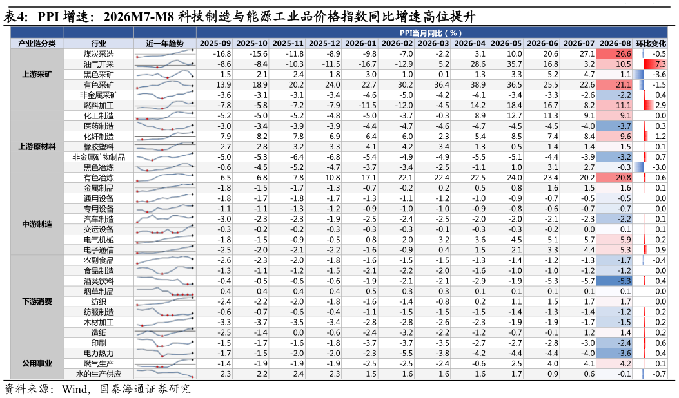This screenshot has width=679, height=398.
Task: Click the 公用事业 category label
Action: coord(37,363)
